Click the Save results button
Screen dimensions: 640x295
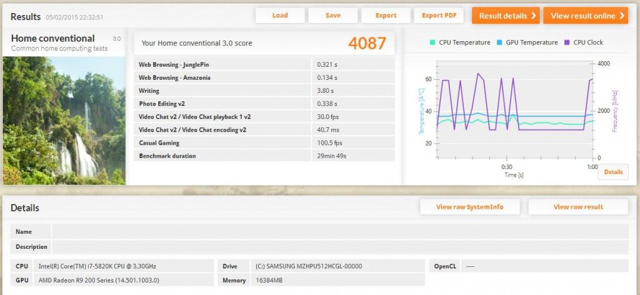coord(333,16)
